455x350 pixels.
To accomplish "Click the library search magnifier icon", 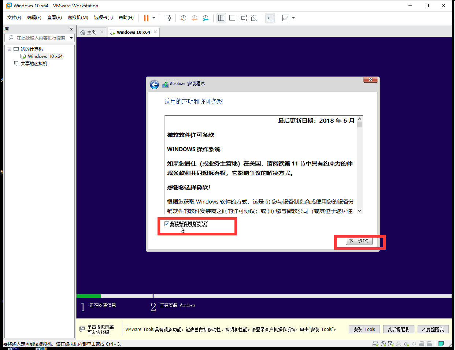I will [11, 38].
